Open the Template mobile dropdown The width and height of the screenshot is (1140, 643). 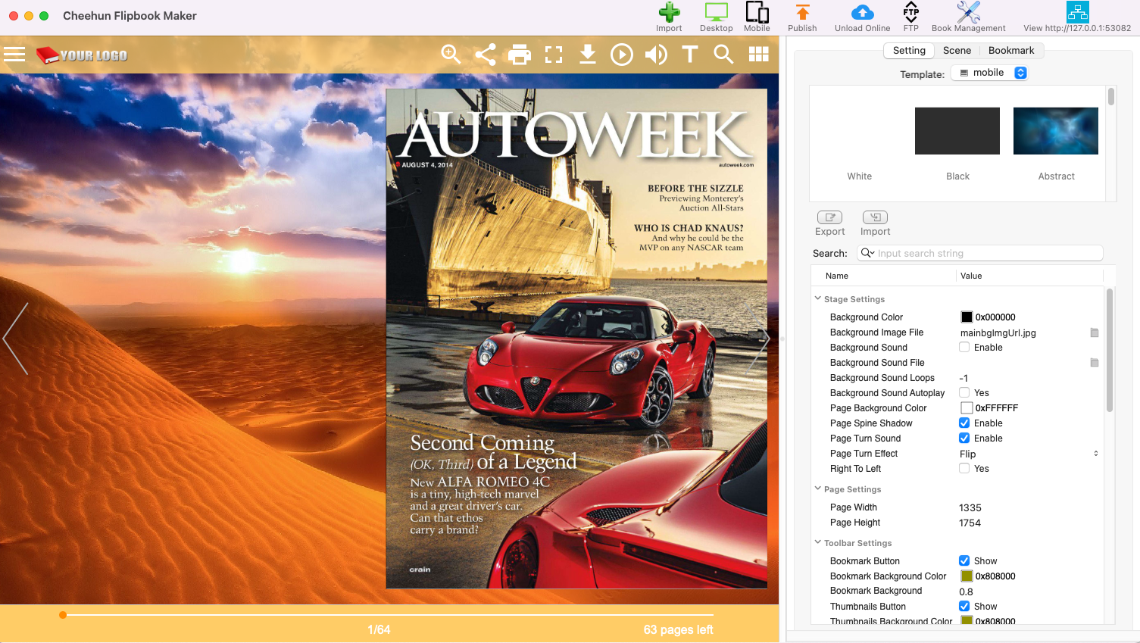pos(989,73)
